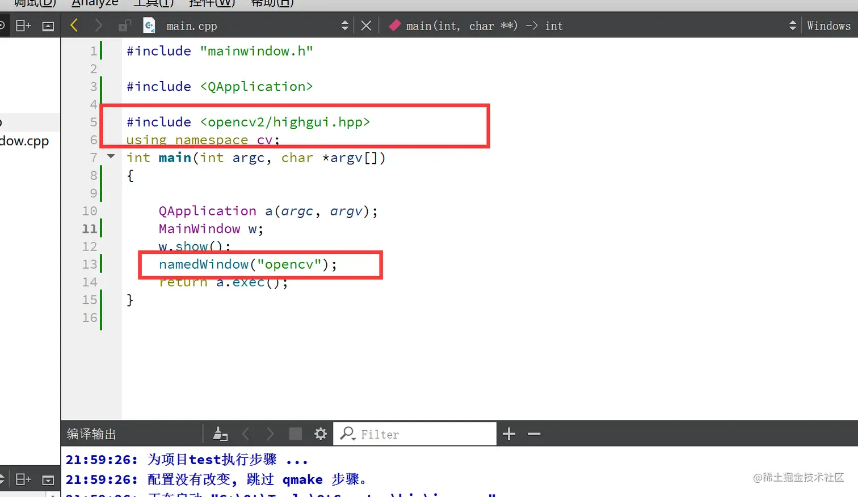The height and width of the screenshot is (497, 858).
Task: Click the bottom sidebar split icon
Action: pos(23,479)
